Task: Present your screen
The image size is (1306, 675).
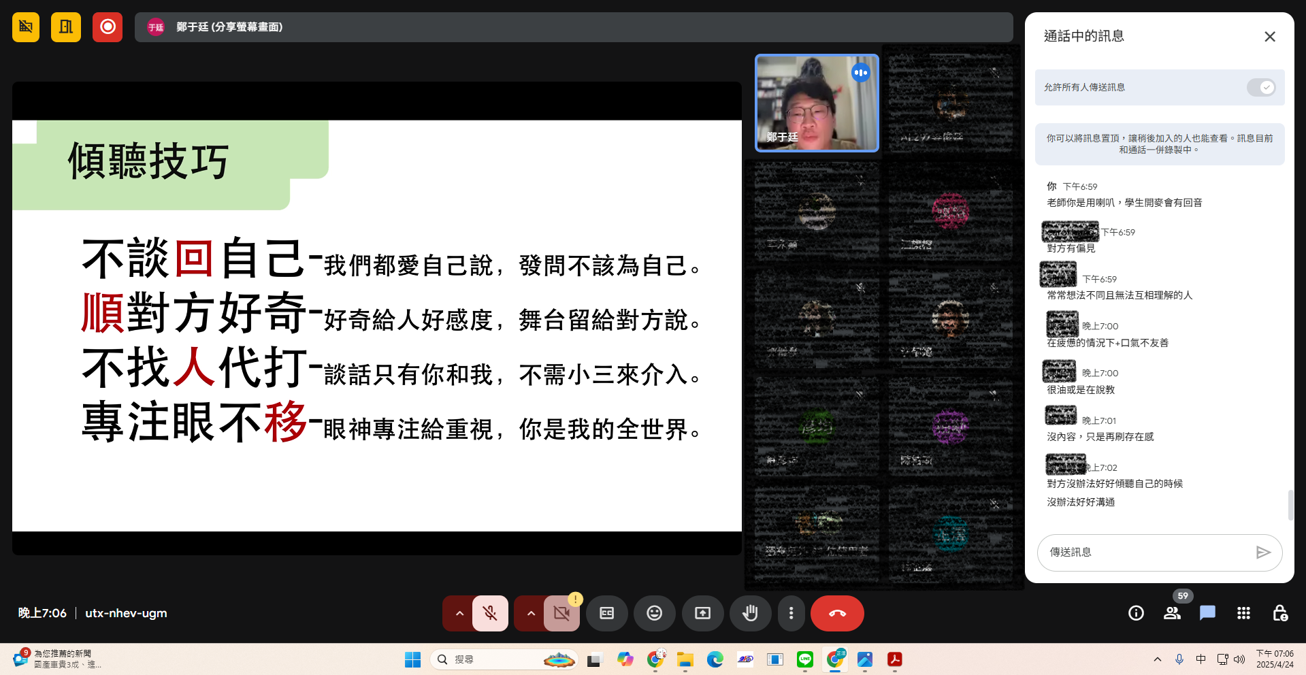Action: click(702, 613)
